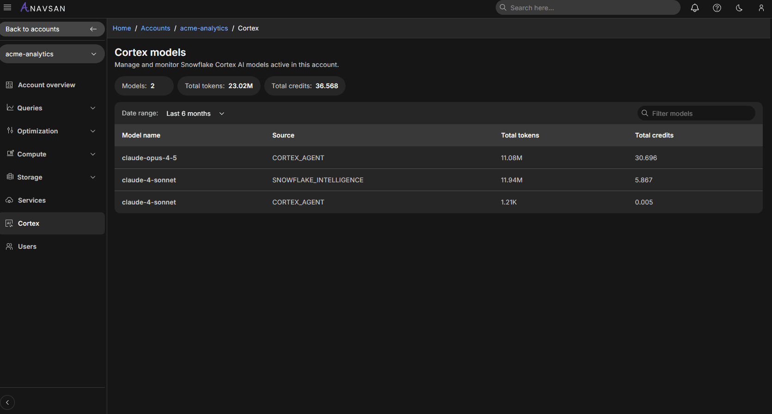Open the Compute sidebar item
This screenshot has width=772, height=414.
pos(52,154)
